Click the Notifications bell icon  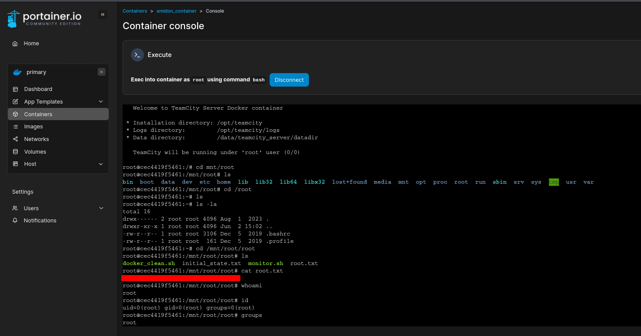click(15, 221)
